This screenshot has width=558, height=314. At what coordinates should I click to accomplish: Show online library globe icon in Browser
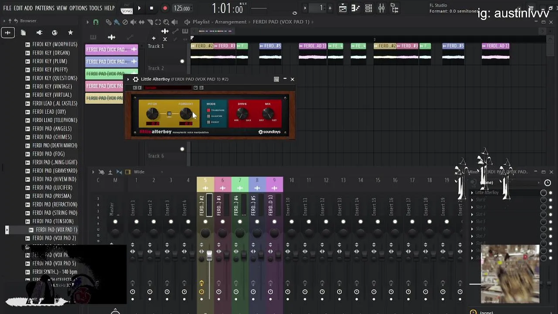54,33
